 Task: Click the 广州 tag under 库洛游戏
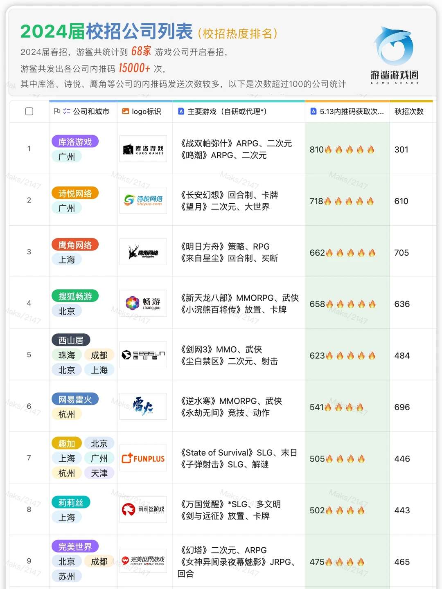[x=67, y=157]
